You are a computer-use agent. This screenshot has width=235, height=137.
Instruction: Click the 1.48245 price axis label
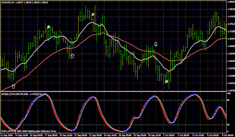(x=231, y=9)
